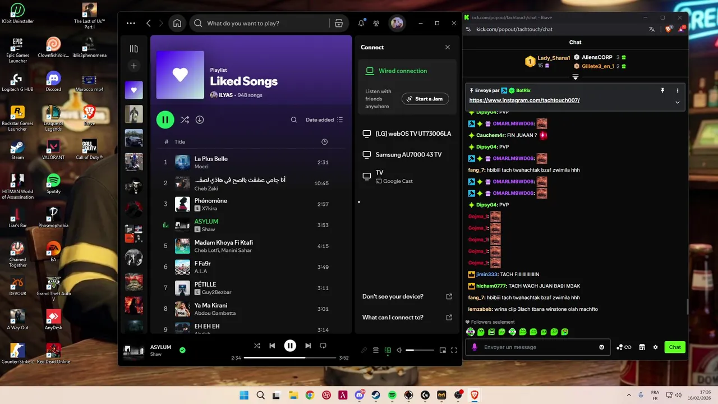718x404 pixels.
Task: Pause playlist with the green button
Action: (165, 120)
